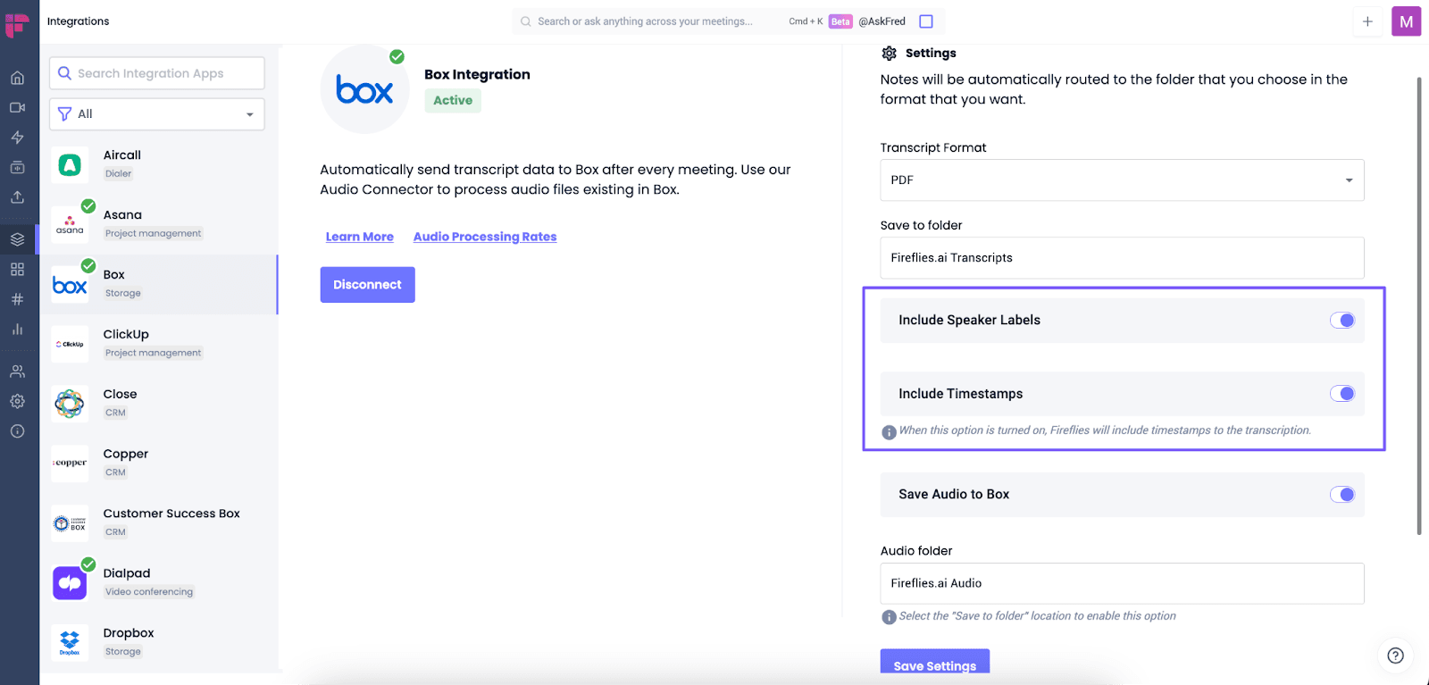
Task: Select the Integrations layers icon
Action: pos(17,239)
